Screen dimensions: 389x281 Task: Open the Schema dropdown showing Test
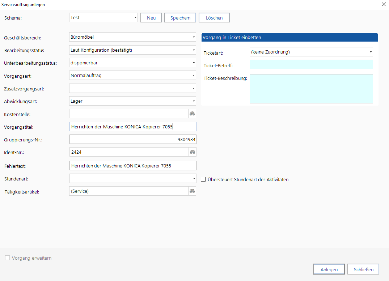coord(135,17)
